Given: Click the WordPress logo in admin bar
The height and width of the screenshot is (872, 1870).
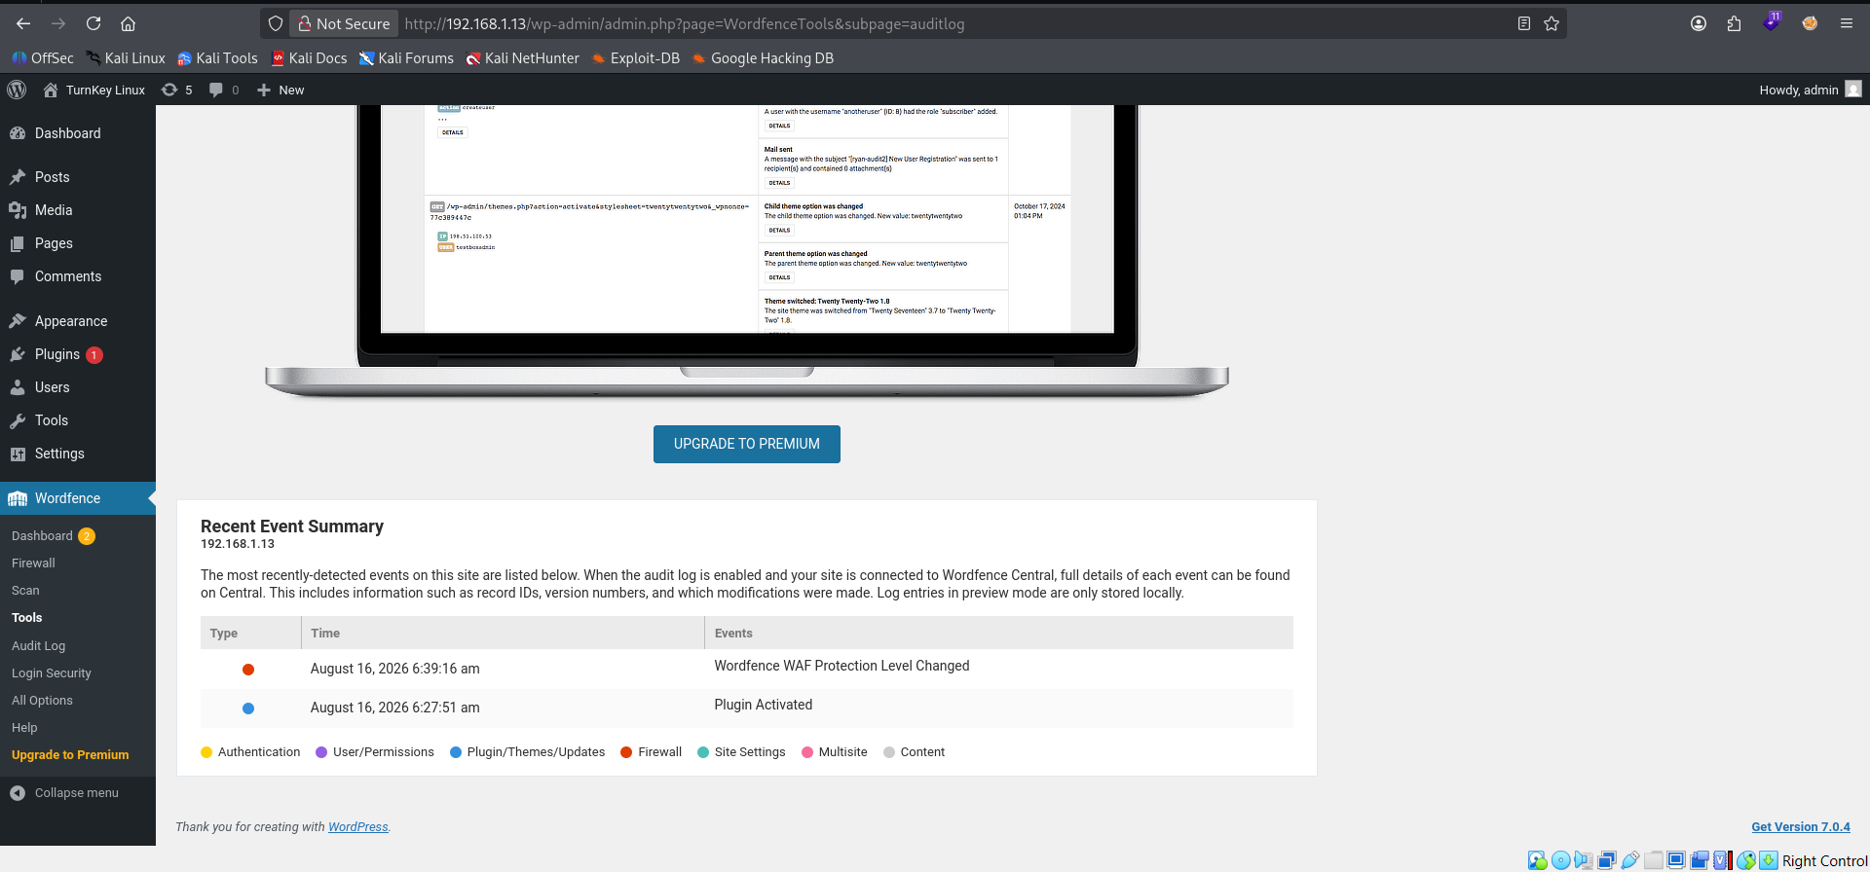Looking at the screenshot, I should 17,90.
